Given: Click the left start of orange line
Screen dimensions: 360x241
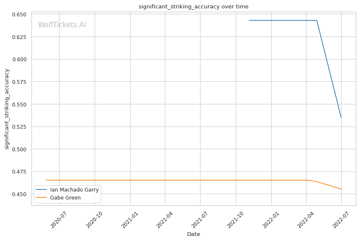Looking at the screenshot, I should pos(46,180).
